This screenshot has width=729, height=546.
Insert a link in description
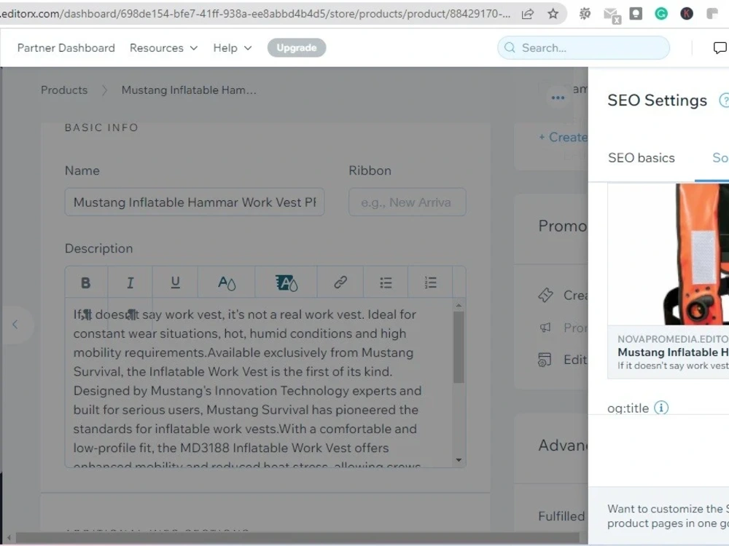340,282
